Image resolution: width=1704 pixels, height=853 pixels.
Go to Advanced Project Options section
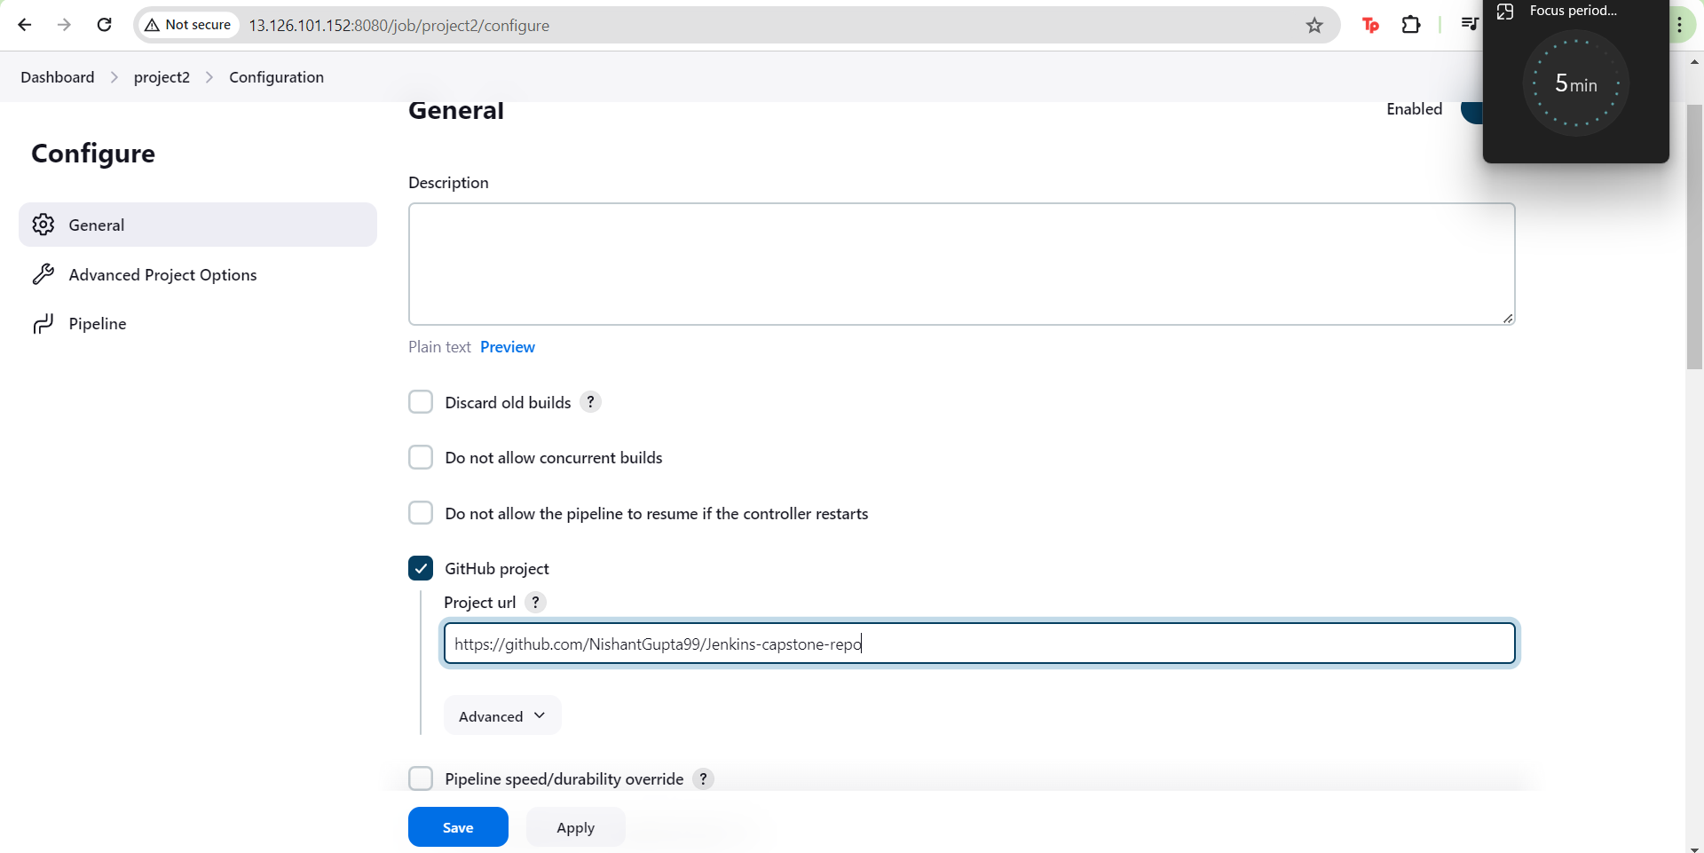(162, 275)
